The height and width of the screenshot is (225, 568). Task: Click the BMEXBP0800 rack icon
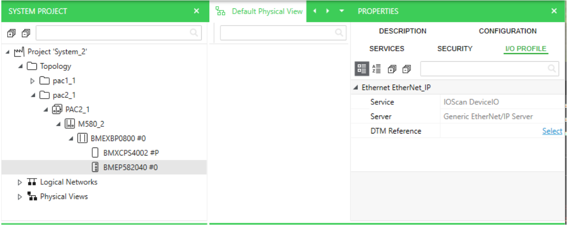click(x=82, y=138)
